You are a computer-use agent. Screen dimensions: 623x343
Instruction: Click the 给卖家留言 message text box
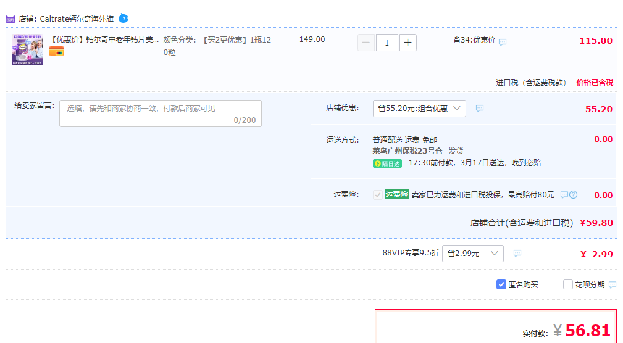(x=161, y=114)
